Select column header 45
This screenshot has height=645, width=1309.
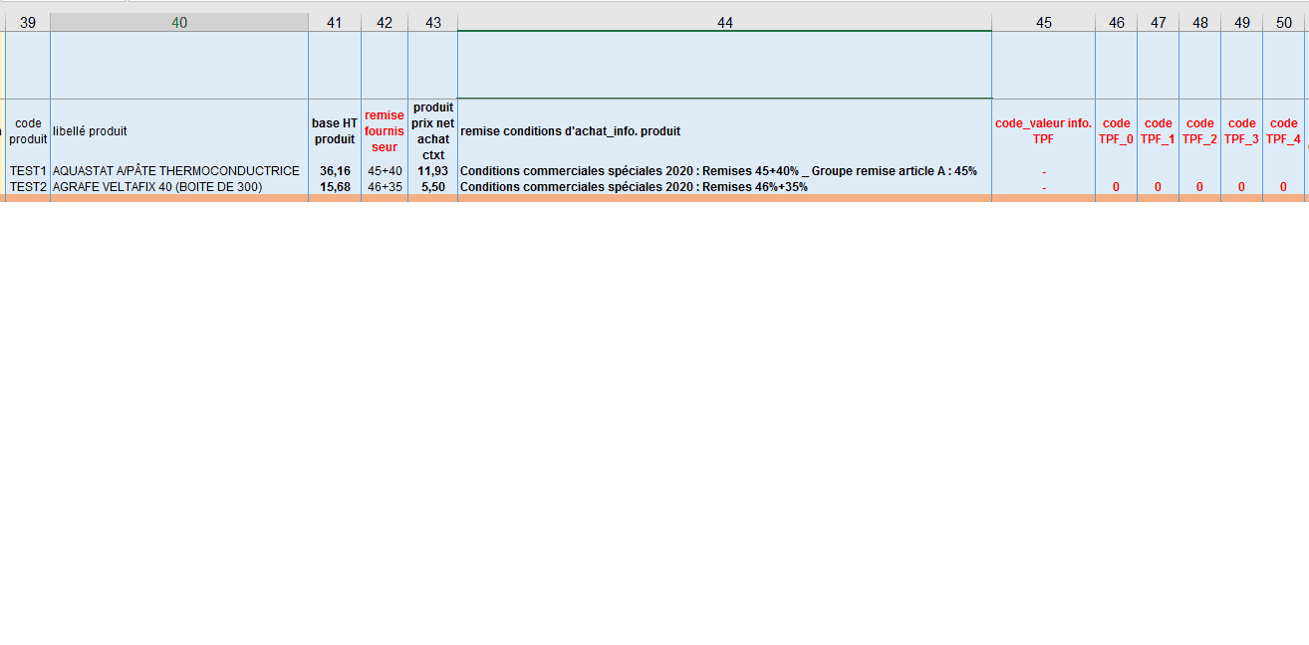point(1043,22)
